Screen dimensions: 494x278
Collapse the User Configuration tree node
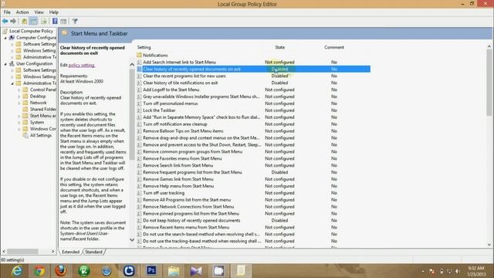5,63
